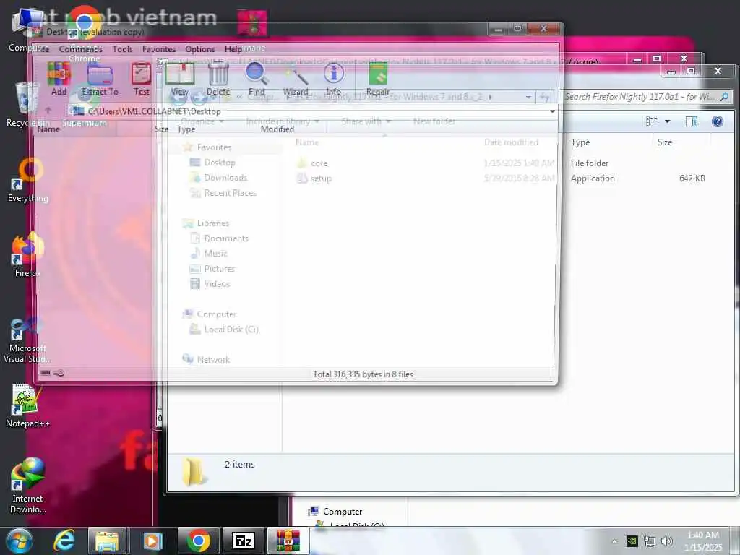The width and height of the screenshot is (740, 555).
Task: Click the taskbar clock showing 1:40 AM
Action: click(703, 541)
